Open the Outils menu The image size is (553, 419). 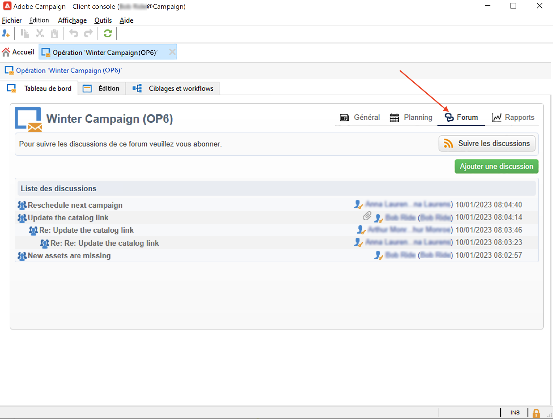(103, 20)
